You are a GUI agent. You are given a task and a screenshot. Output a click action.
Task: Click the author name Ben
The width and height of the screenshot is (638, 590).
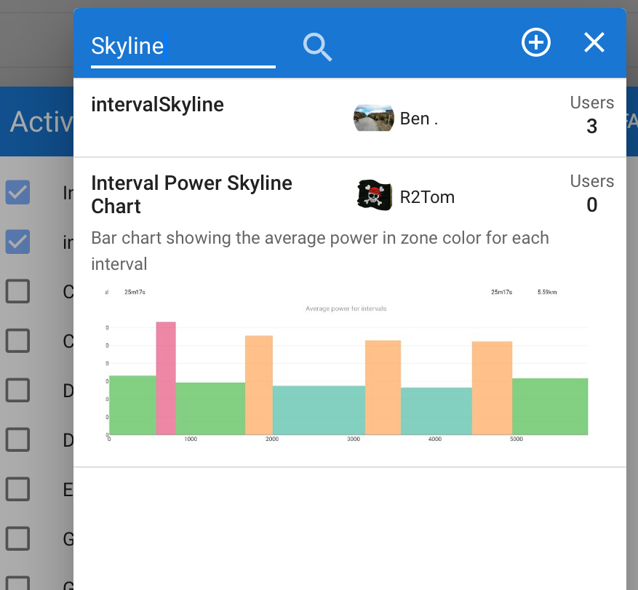418,119
